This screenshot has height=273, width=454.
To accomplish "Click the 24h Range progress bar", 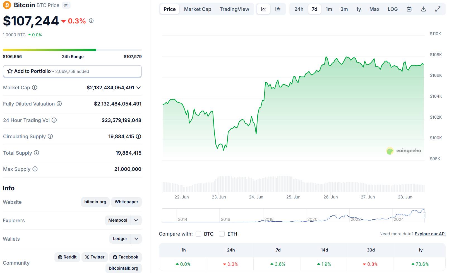I will (72, 50).
